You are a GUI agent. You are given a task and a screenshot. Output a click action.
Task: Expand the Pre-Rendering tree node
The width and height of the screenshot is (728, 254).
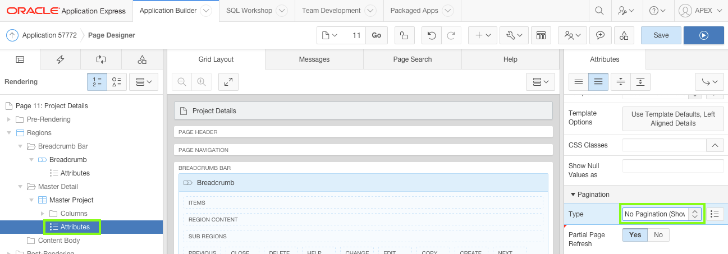(8, 119)
